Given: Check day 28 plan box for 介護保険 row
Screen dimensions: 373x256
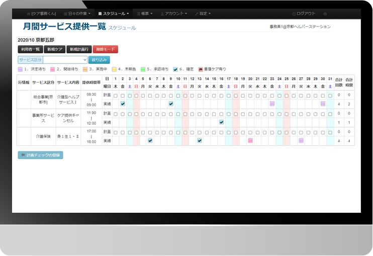Looking at the screenshot, I should [x=308, y=132].
